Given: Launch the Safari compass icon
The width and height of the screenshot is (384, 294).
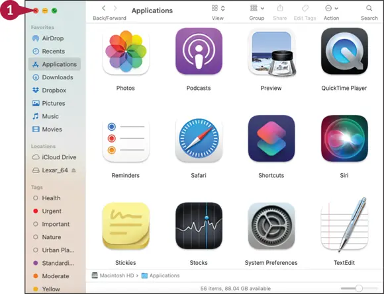Looking at the screenshot, I should pyautogui.click(x=199, y=139).
